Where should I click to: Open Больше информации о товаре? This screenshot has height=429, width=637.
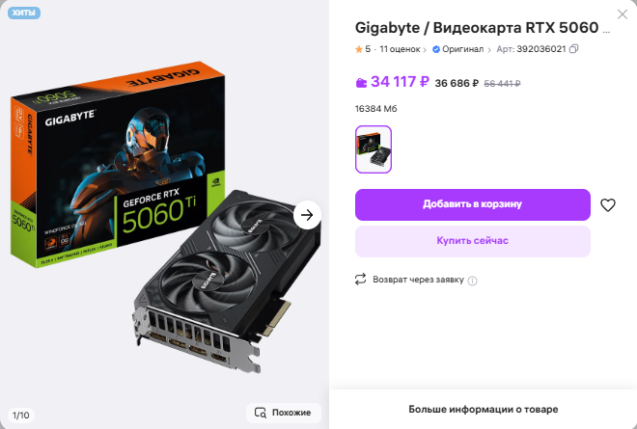coord(483,409)
